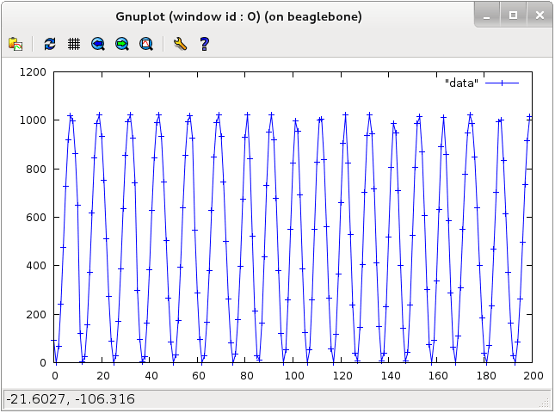Click the x-axis label 100
Screen dimensions: 555x413
click(x=294, y=376)
